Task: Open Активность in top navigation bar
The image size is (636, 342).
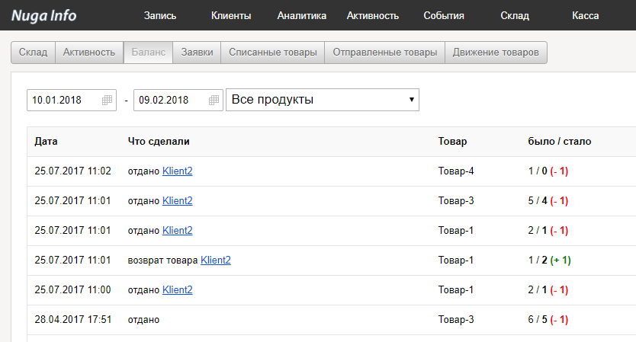Action: tap(373, 15)
